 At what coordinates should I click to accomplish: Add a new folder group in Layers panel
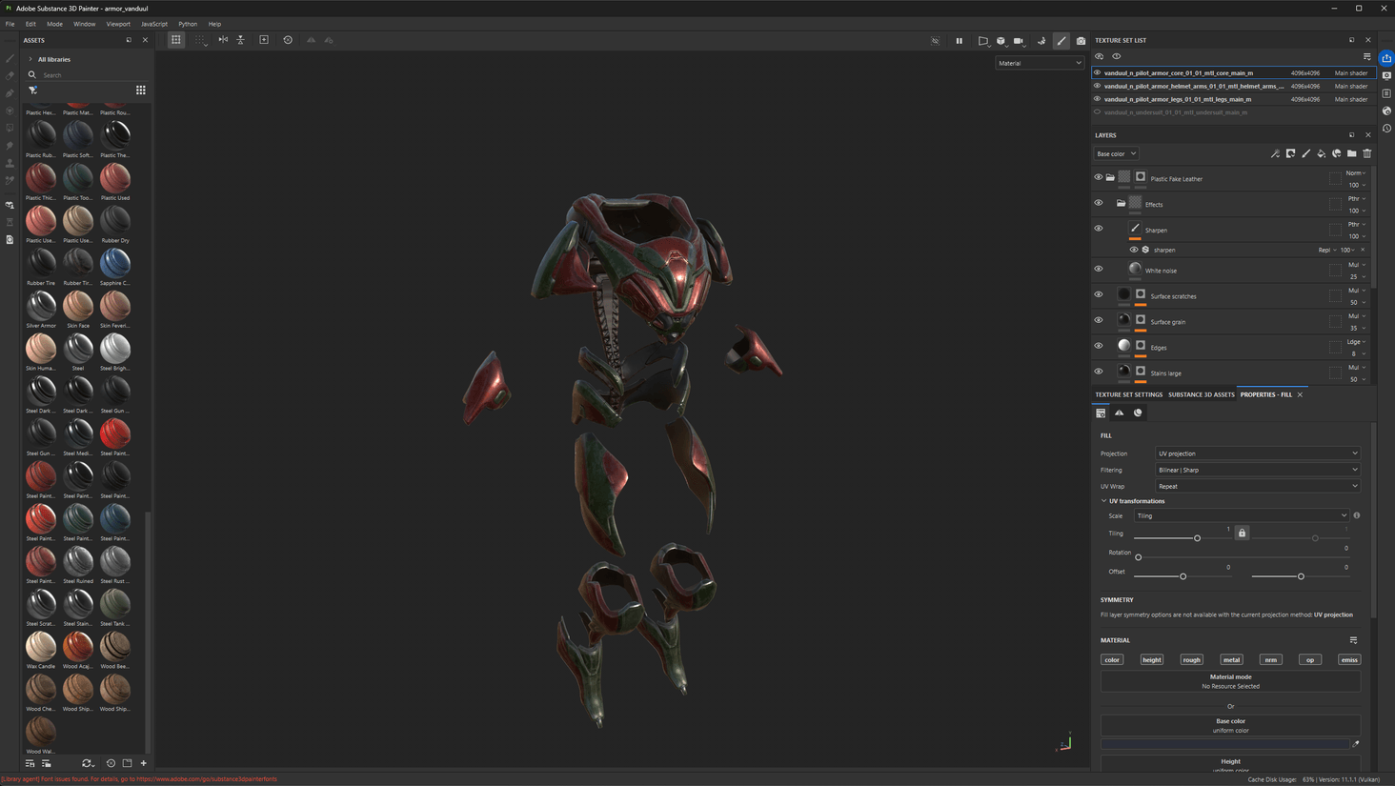1351,153
